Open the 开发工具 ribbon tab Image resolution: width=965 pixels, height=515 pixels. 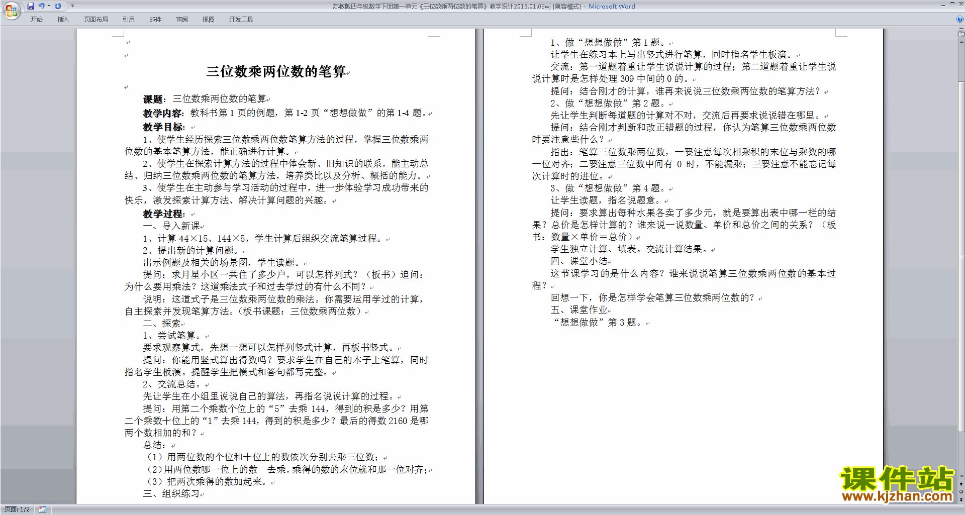[241, 20]
